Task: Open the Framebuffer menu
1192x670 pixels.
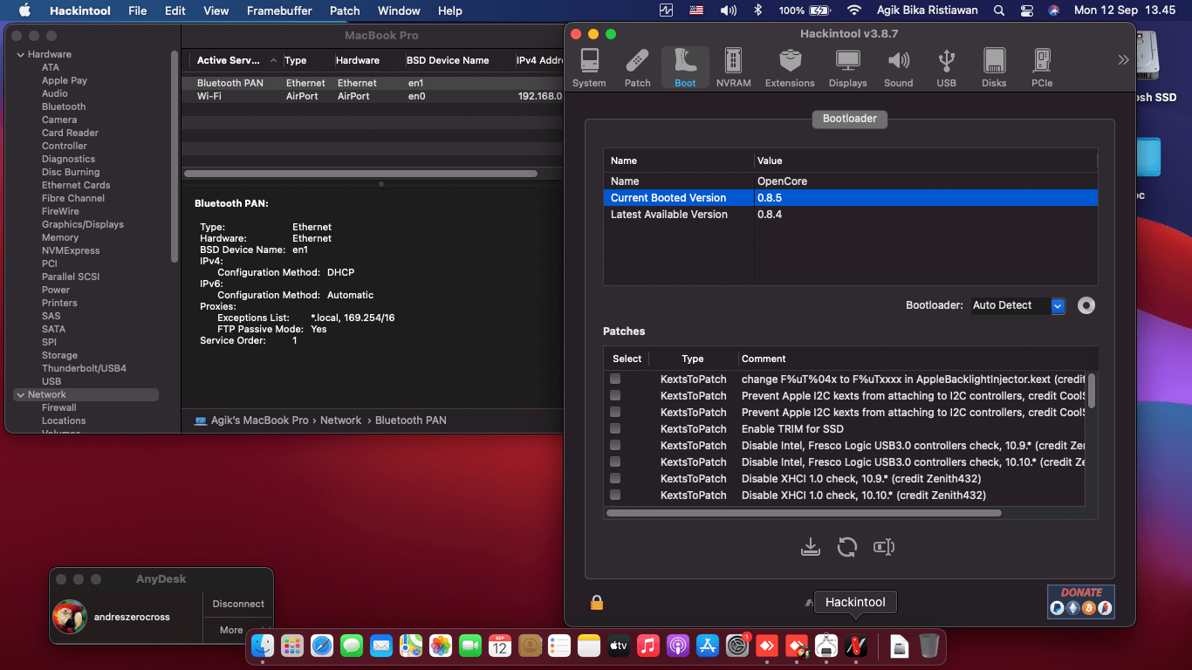Action: pos(281,10)
